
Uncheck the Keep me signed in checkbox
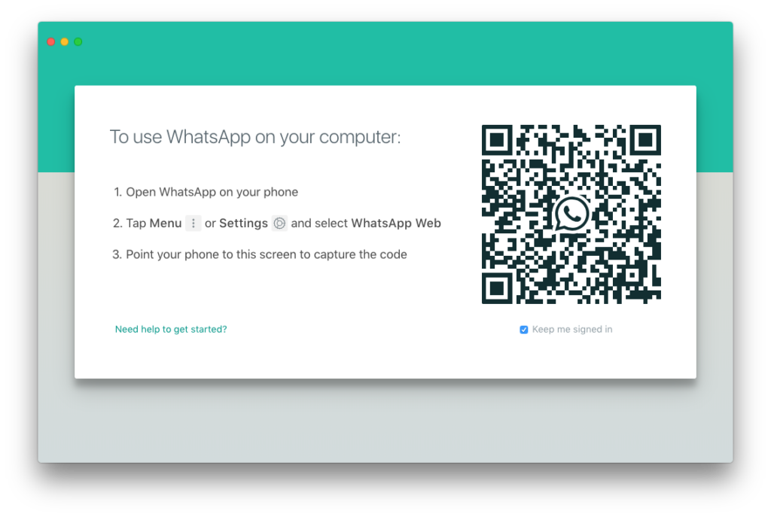click(x=524, y=330)
